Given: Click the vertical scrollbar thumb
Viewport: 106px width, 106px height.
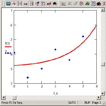Looking at the screenshot, I should point(103,64).
